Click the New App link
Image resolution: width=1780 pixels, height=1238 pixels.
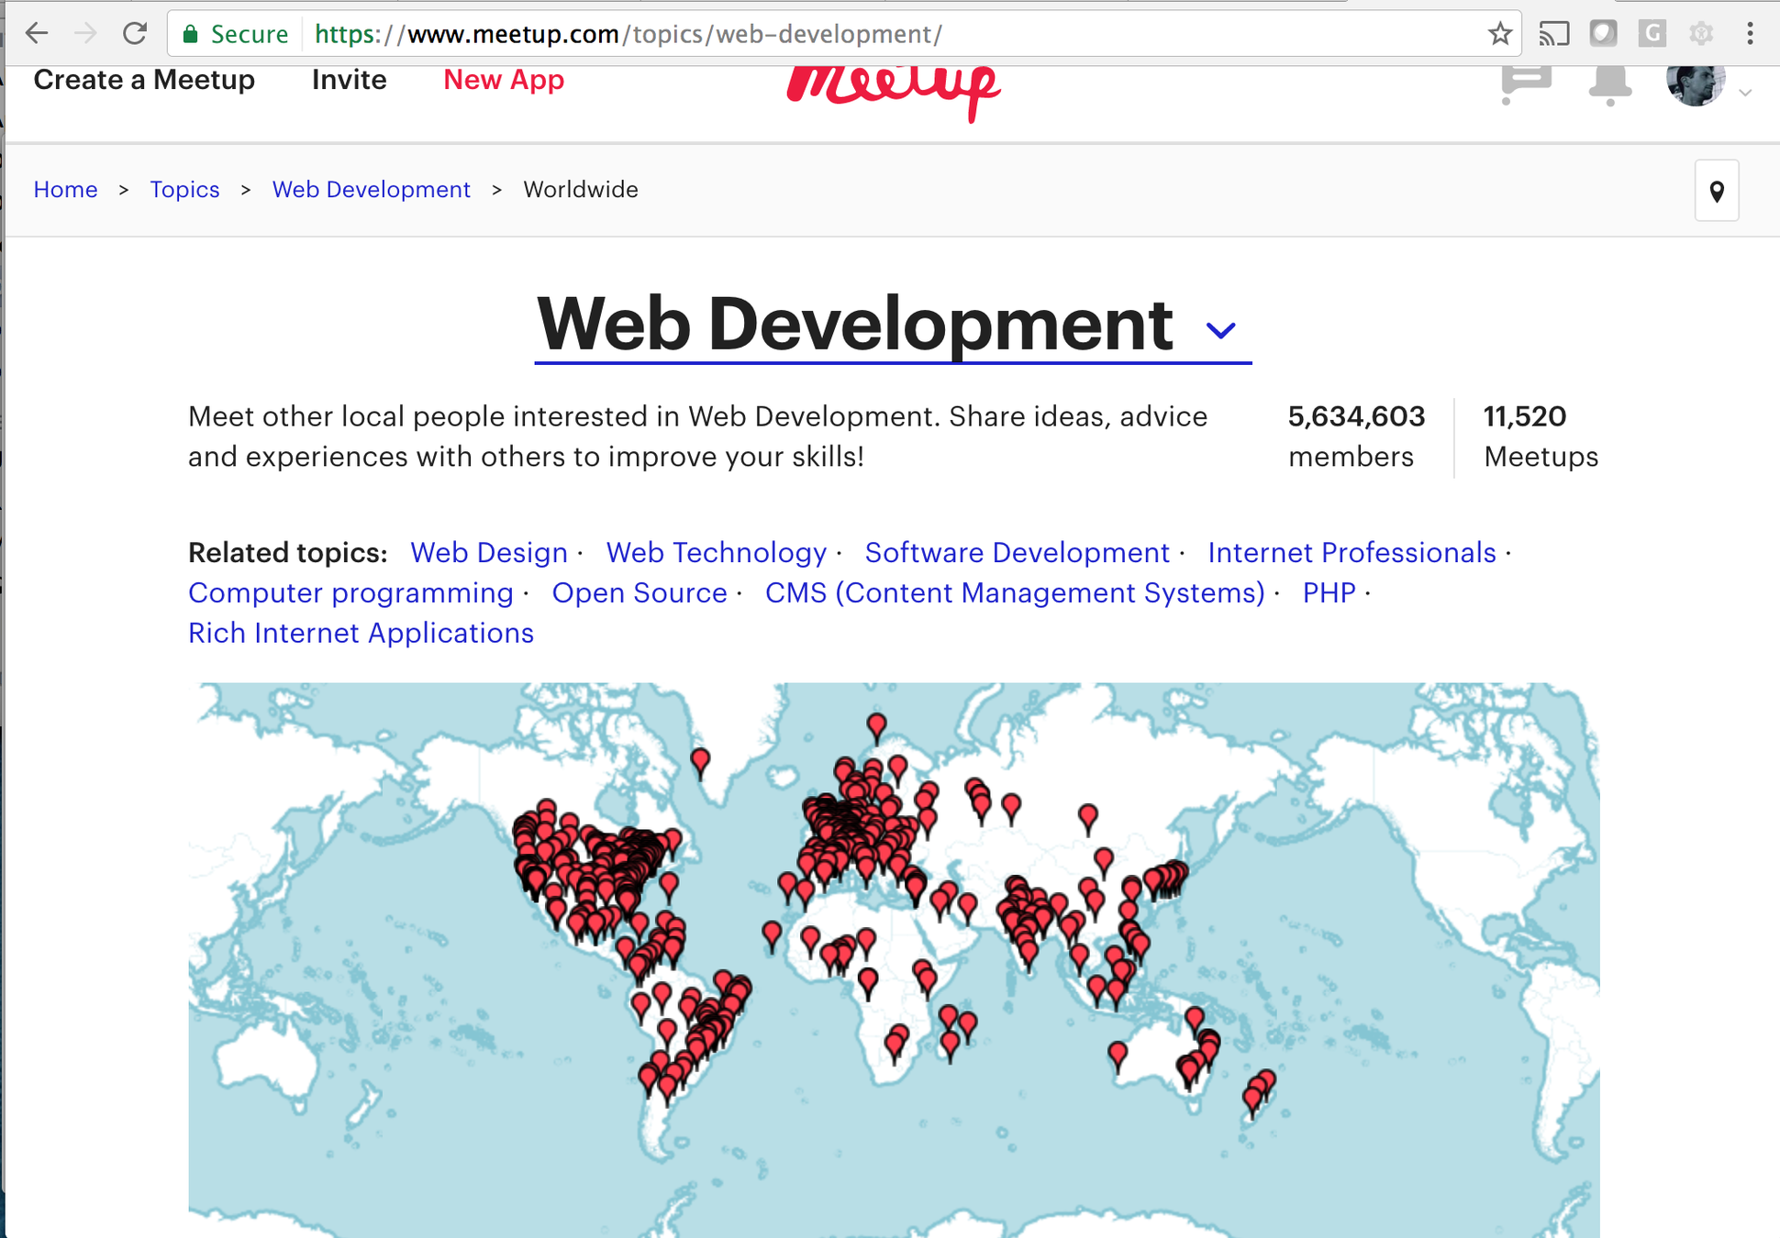click(503, 80)
